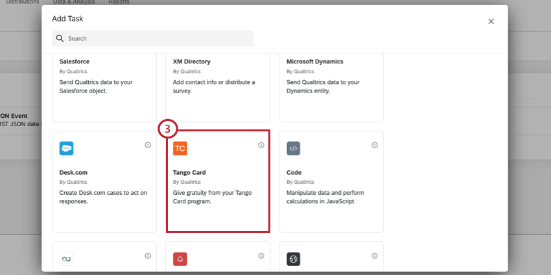Click the dark globe task icon

pos(294,259)
